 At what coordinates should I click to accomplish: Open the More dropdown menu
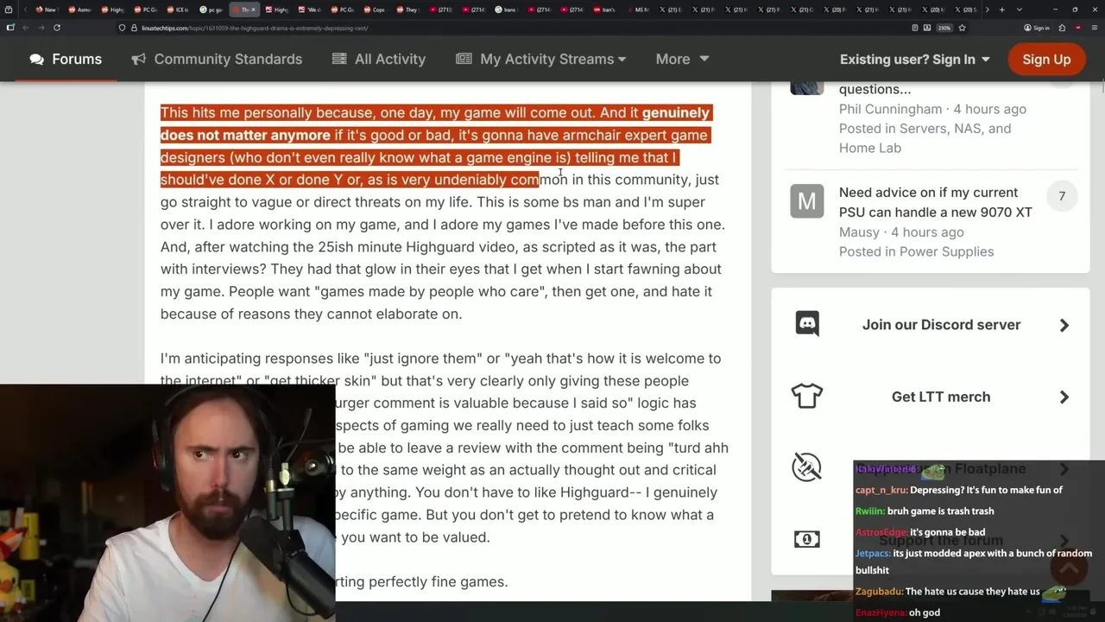pyautogui.click(x=682, y=59)
